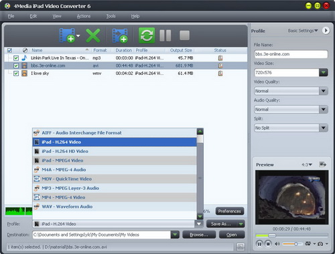Click the profile list scroll down arrow

tap(200, 216)
